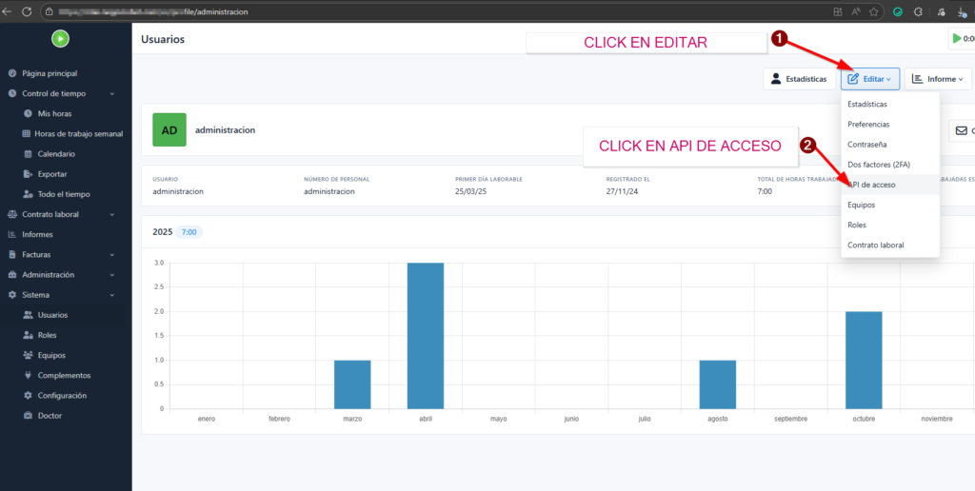Image resolution: width=975 pixels, height=491 pixels.
Task: Click the green play logo in sidebar
Action: tap(60, 39)
